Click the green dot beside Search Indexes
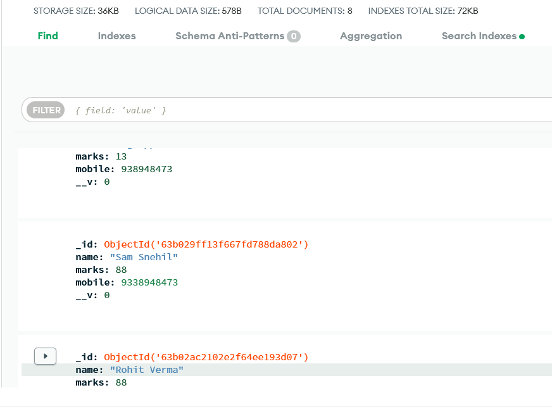Screen dimensions: 552x409 (522, 37)
